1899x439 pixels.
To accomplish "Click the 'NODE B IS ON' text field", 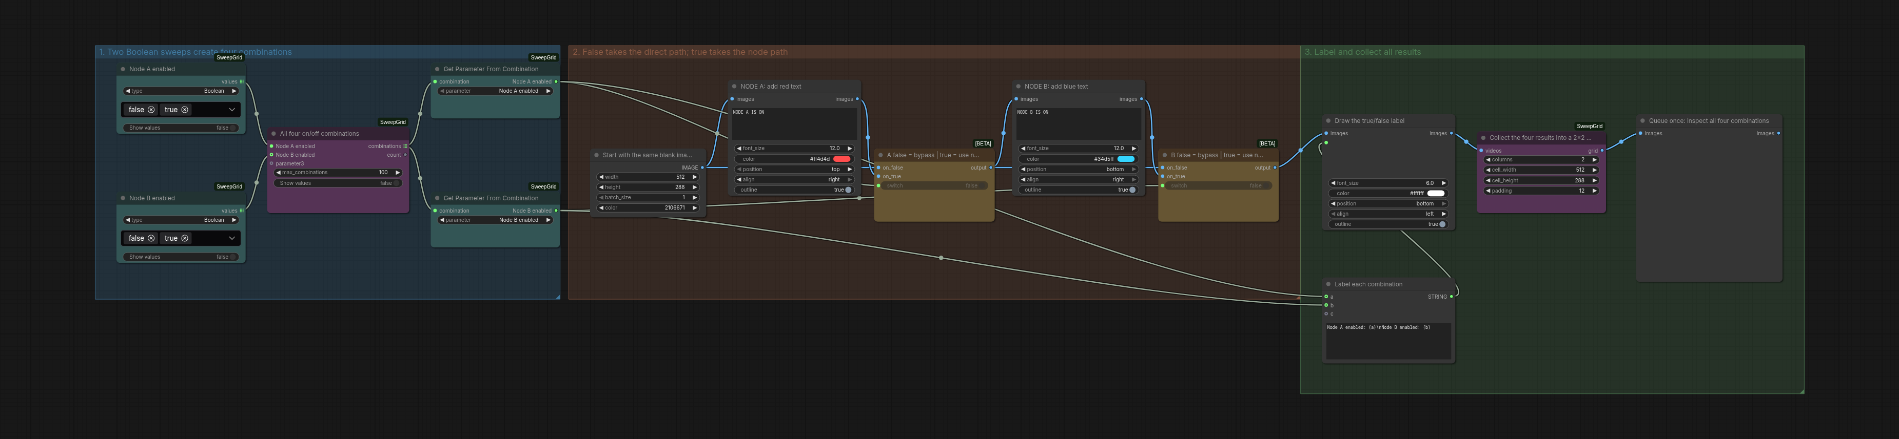I will [x=1079, y=124].
